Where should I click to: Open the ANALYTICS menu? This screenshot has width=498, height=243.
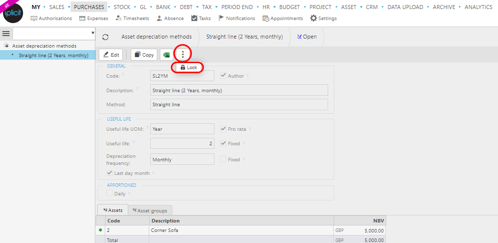pos(478,7)
